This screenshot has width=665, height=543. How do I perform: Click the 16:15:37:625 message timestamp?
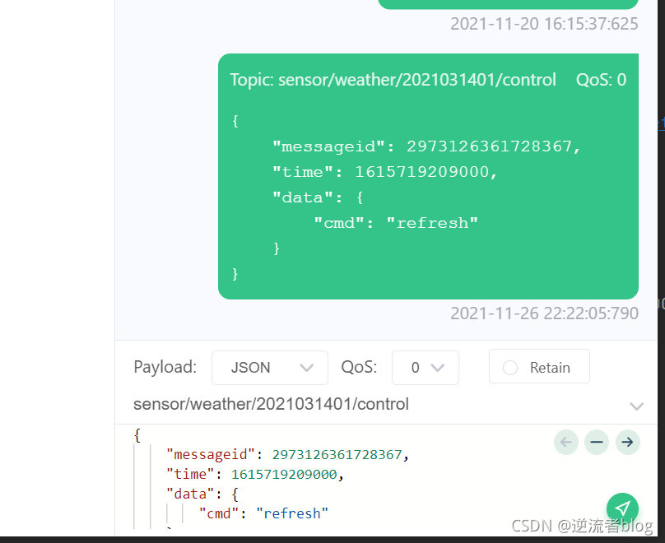[x=544, y=24]
